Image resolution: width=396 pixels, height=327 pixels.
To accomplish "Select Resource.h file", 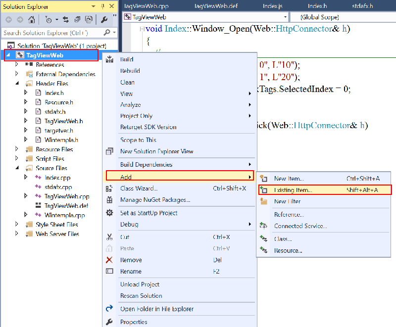I will 58,102.
